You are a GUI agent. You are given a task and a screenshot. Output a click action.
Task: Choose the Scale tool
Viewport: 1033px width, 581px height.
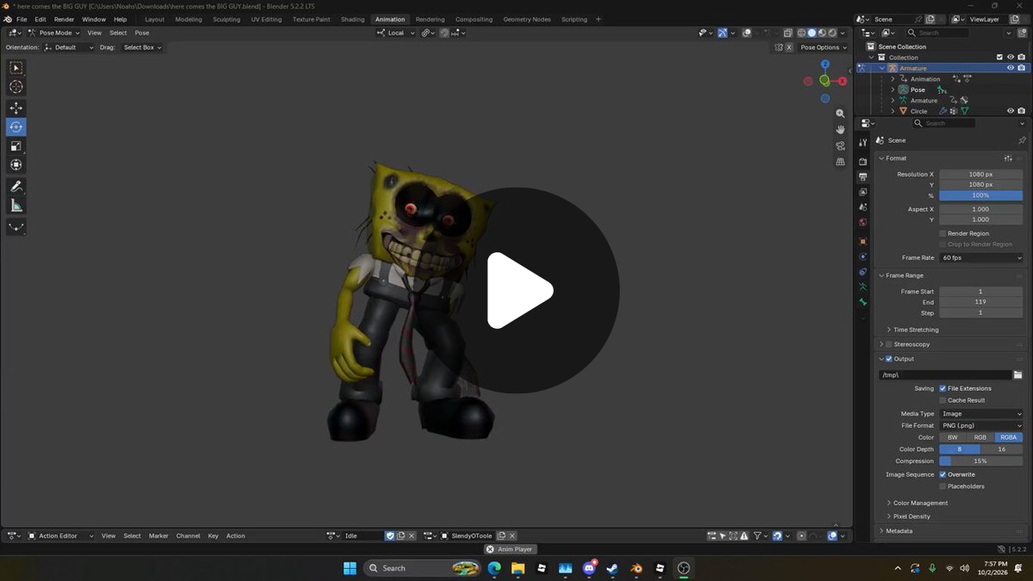(x=16, y=145)
